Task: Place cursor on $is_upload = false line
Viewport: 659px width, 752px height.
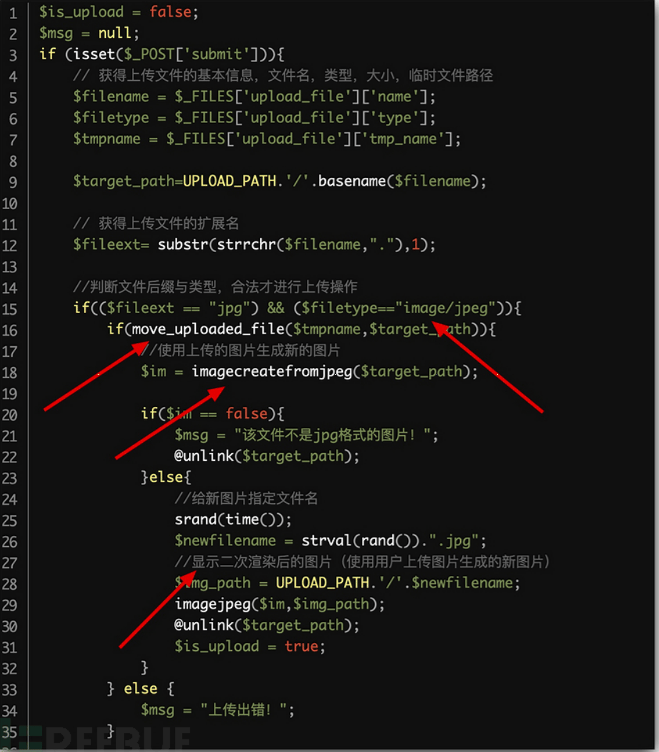Action: [119, 12]
